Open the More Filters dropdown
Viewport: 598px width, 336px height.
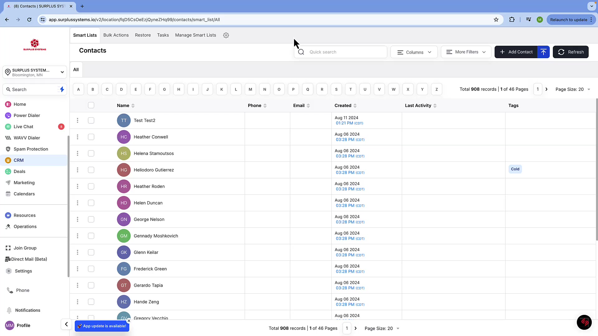point(466,52)
